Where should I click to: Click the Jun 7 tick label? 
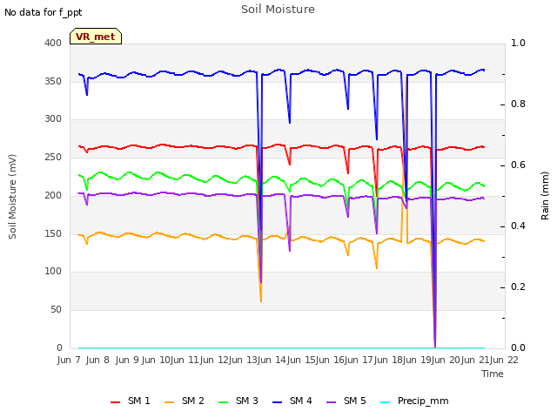click(69, 360)
